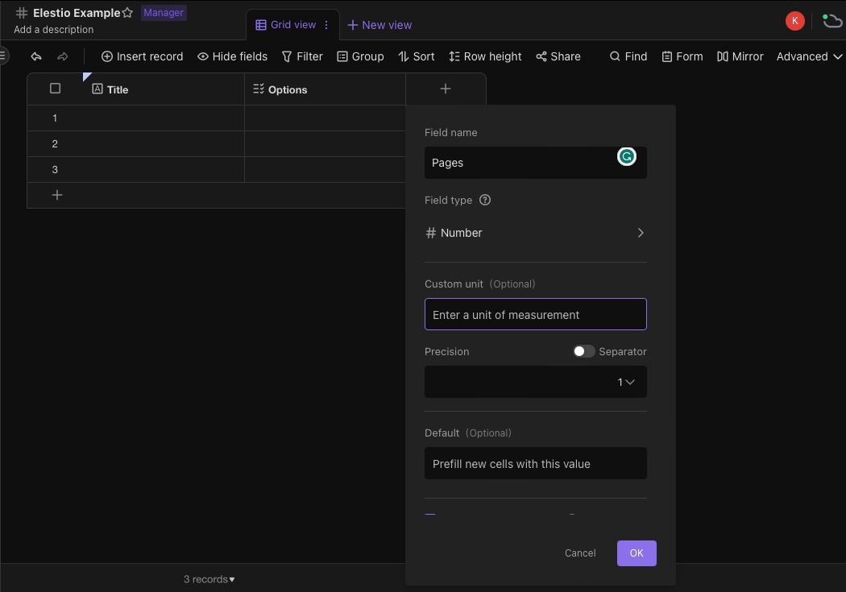Toggle the Separator switch

pyautogui.click(x=583, y=351)
